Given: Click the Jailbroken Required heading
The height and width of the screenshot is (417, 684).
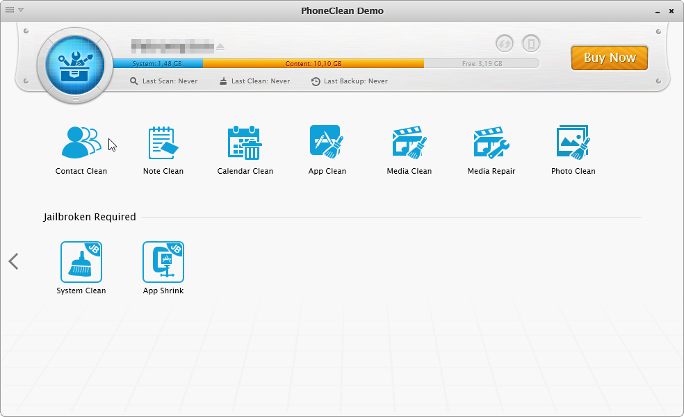Looking at the screenshot, I should 90,217.
